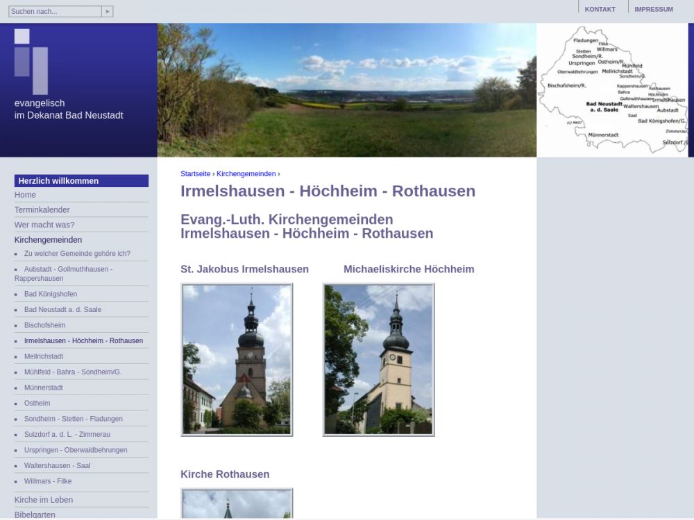This screenshot has height=520, width=694.
Task: Type in the 'Suchen nach...' search field
Action: 54,12
